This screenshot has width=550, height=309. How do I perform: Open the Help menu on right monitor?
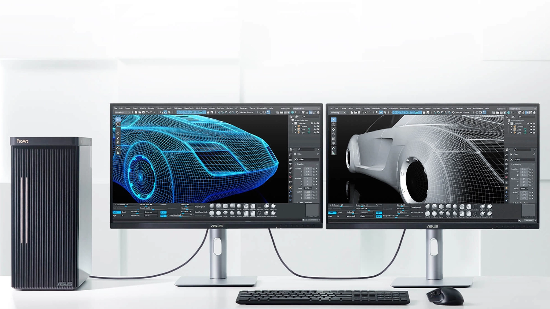(487, 108)
